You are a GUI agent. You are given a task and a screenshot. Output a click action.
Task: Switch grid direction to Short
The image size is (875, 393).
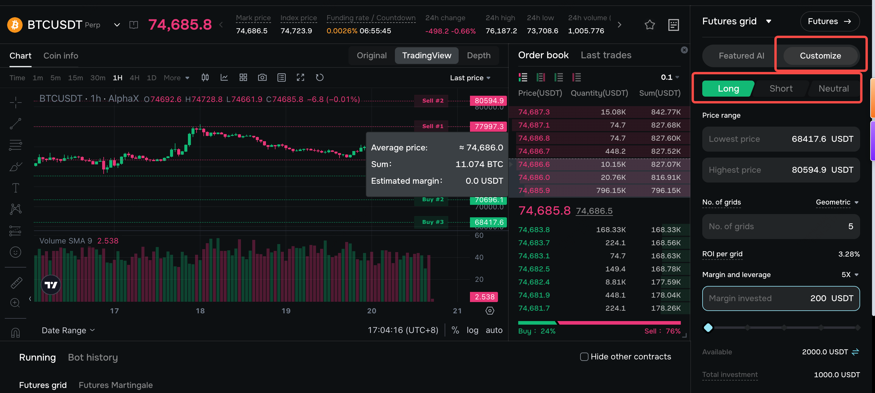[781, 89]
